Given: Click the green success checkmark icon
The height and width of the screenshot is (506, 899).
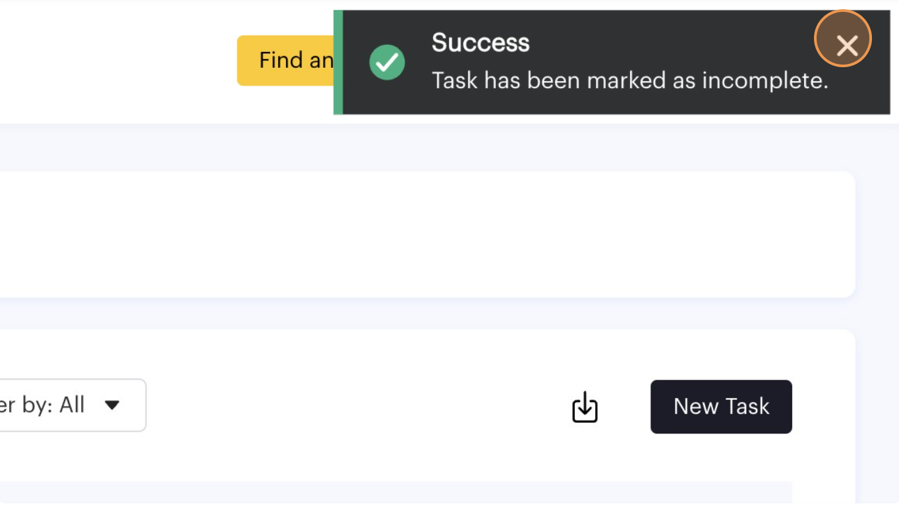Looking at the screenshot, I should [387, 63].
